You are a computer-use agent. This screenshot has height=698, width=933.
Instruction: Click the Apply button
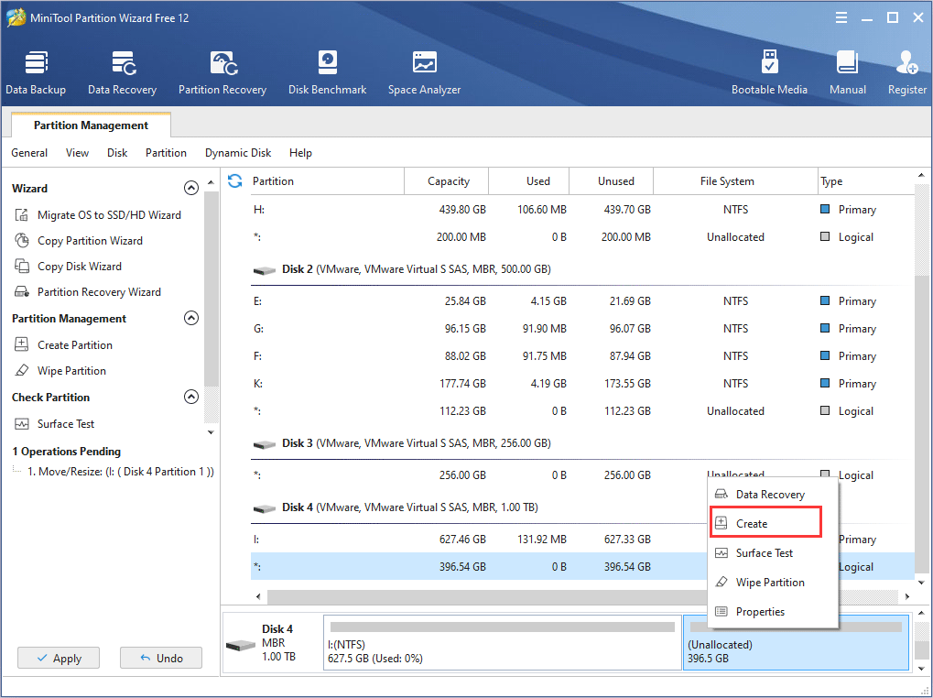coord(59,658)
